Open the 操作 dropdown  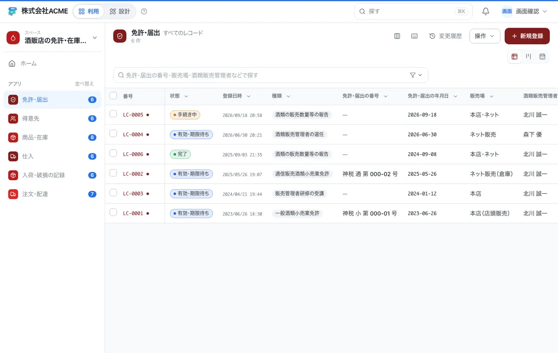[x=485, y=36]
